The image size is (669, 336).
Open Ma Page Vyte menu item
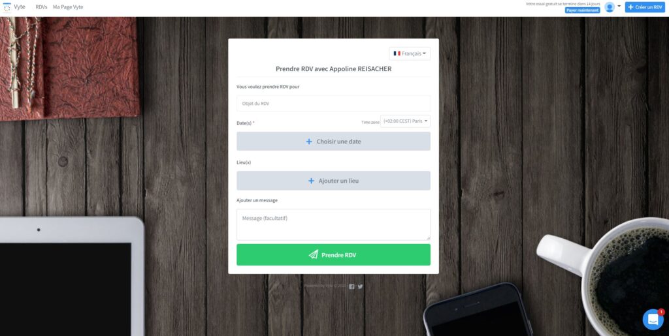tap(68, 7)
